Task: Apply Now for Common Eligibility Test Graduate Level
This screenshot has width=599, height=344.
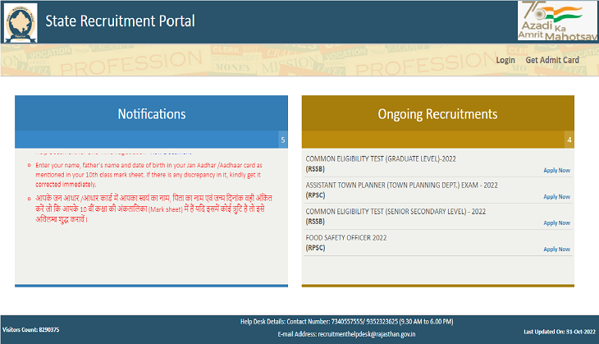Action: [x=556, y=170]
